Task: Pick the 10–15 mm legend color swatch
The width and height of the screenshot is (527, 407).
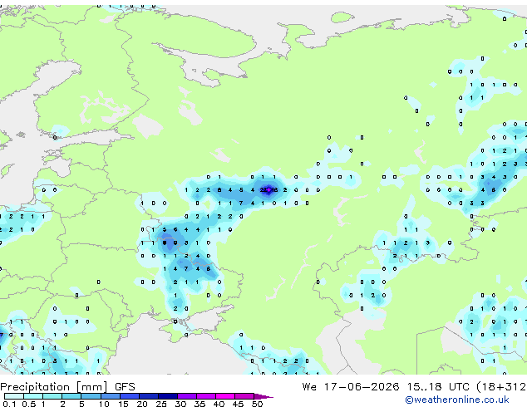Action: pos(110,396)
